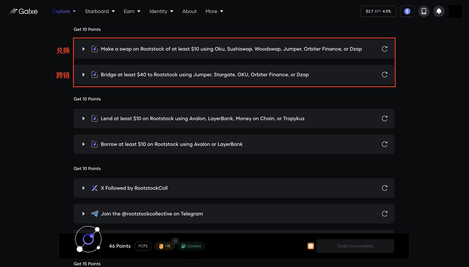Viewport: 469px width, 267px height.
Task: Click the FCFS badge
Action: point(143,246)
